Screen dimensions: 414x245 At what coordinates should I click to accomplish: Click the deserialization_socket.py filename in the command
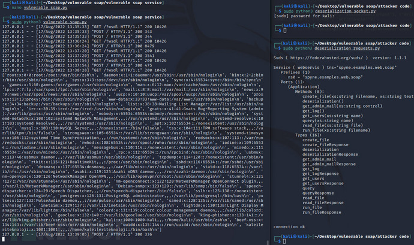click(x=346, y=11)
